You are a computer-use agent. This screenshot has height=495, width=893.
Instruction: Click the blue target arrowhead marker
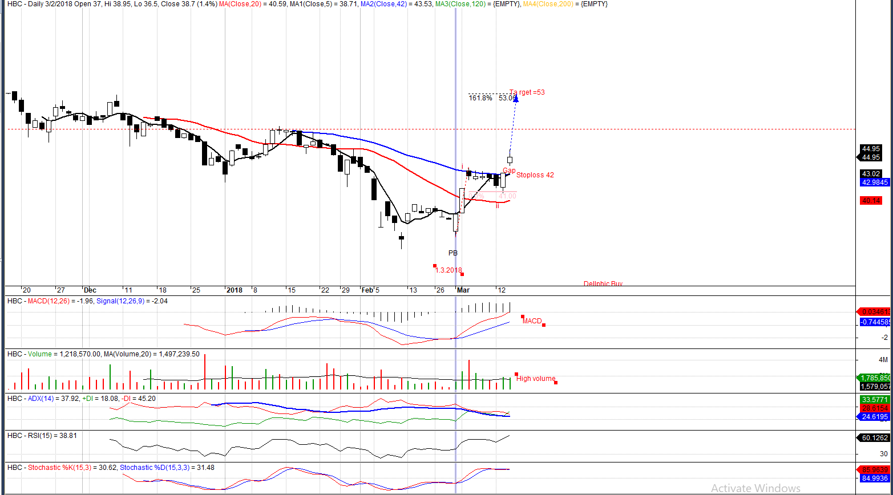click(x=516, y=99)
